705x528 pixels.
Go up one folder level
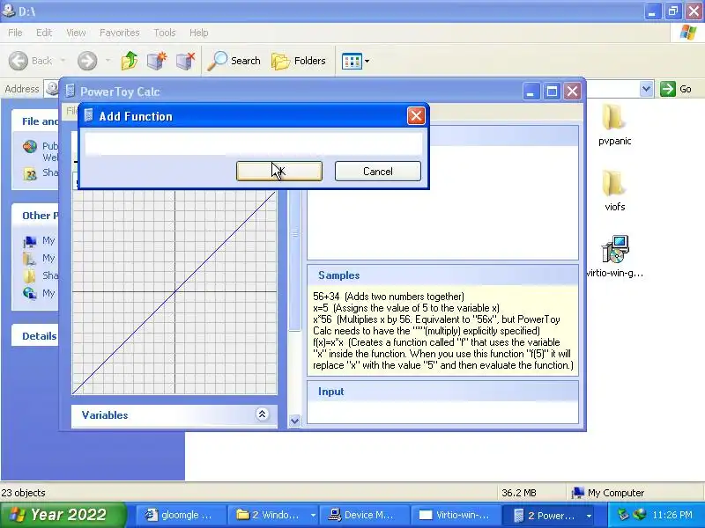point(130,61)
